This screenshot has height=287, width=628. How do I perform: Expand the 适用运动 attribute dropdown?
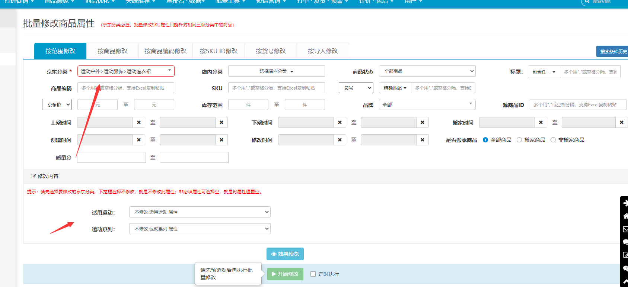[200, 212]
